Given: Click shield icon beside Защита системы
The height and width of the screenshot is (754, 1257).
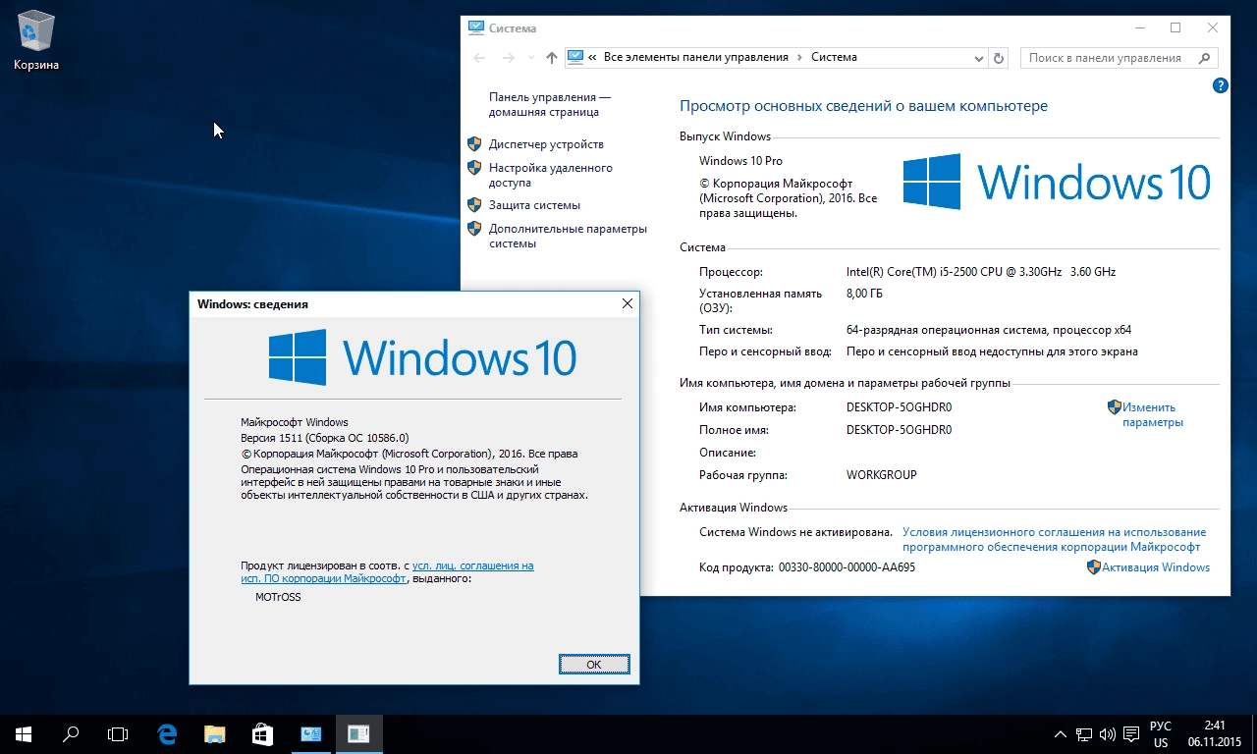Looking at the screenshot, I should [x=474, y=205].
